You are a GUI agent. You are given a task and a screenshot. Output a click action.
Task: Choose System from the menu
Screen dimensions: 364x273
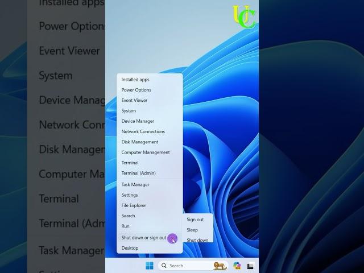pyautogui.click(x=129, y=111)
